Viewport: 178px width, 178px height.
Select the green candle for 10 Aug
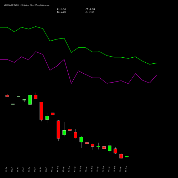click(x=81, y=140)
